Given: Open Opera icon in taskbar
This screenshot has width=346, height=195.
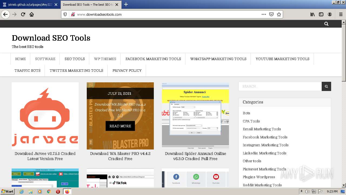Looking at the screenshot, I should (x=58, y=191).
